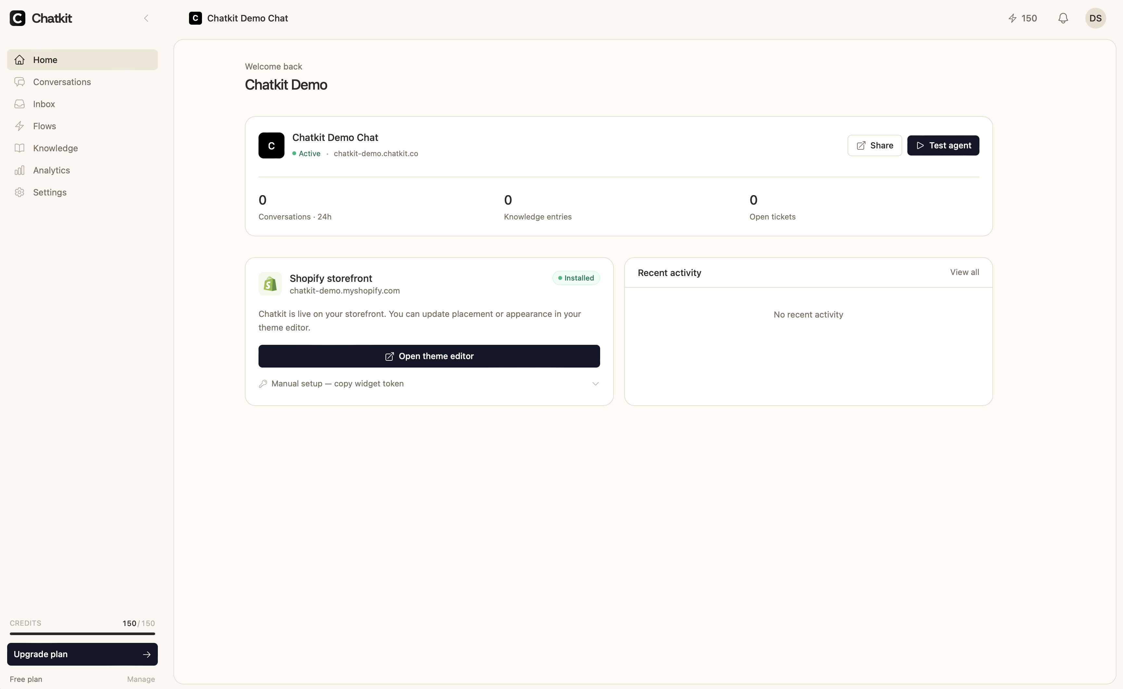Open the Flows section
The width and height of the screenshot is (1123, 689).
pos(82,126)
